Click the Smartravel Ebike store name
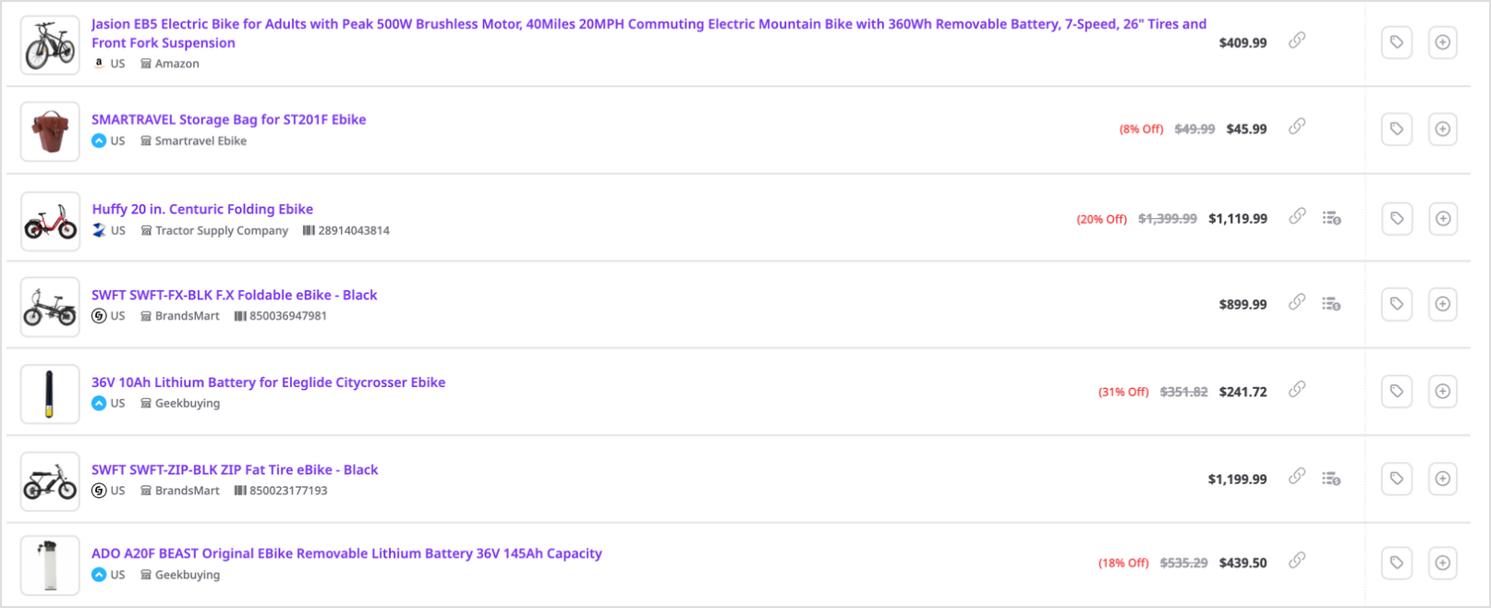The width and height of the screenshot is (1491, 608). 200,141
